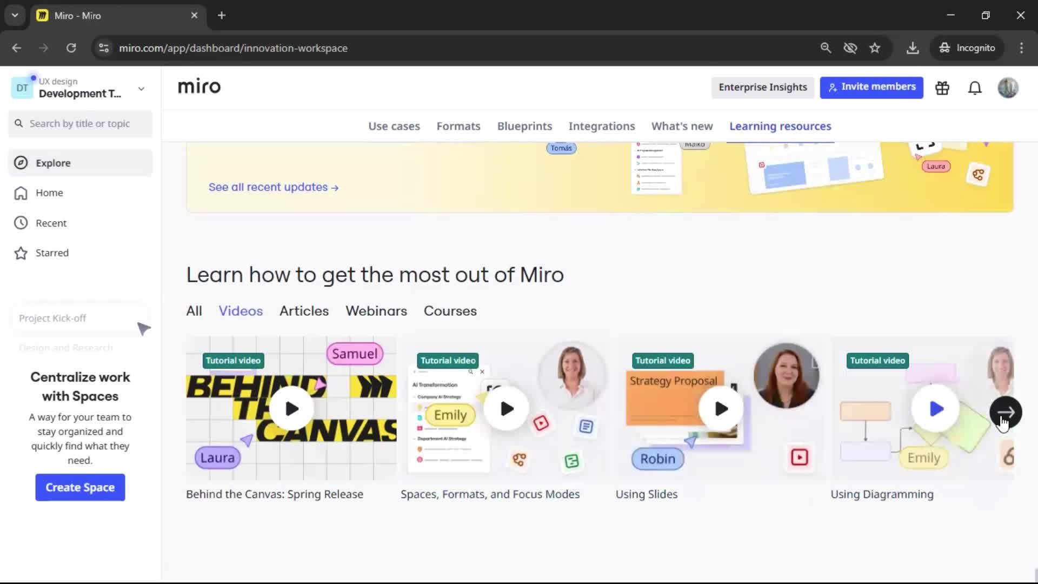
Task: Click the search magnifier icon in the sidebar
Action: [19, 124]
